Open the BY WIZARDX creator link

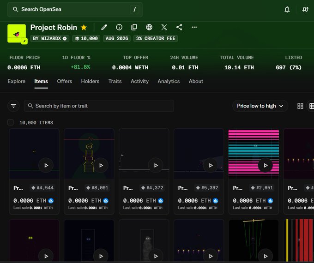coord(50,38)
